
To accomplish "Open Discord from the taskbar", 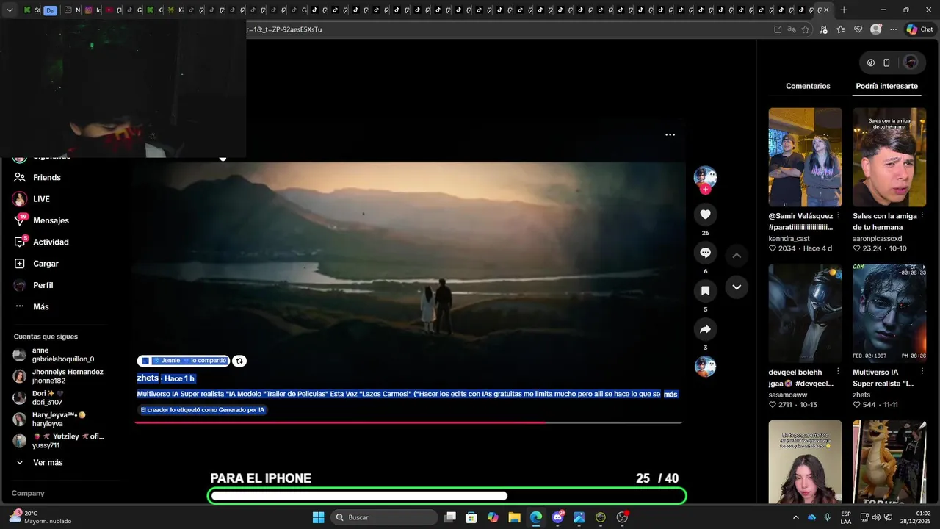I will tap(557, 517).
